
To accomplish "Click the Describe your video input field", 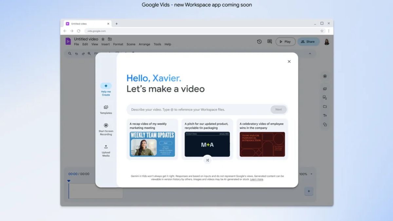I will 198,110.
